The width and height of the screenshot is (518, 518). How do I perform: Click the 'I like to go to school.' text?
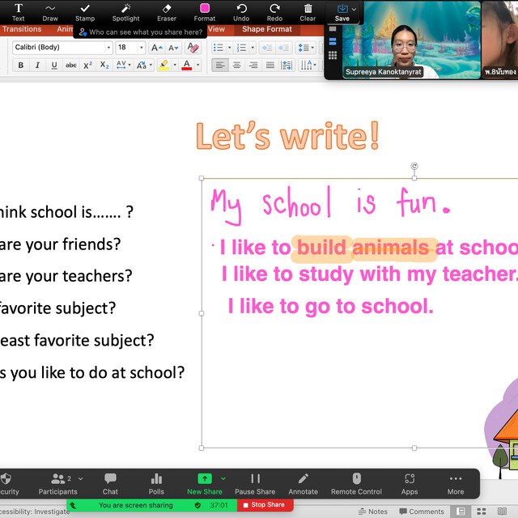coord(330,306)
